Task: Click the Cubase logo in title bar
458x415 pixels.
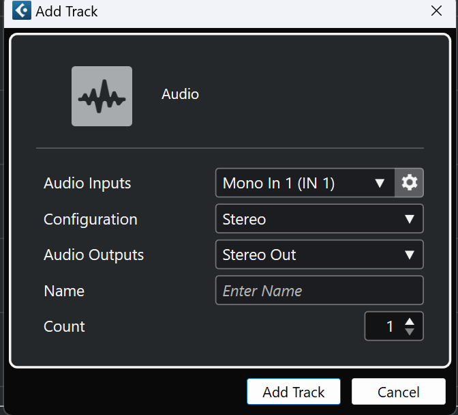Action: click(x=22, y=11)
